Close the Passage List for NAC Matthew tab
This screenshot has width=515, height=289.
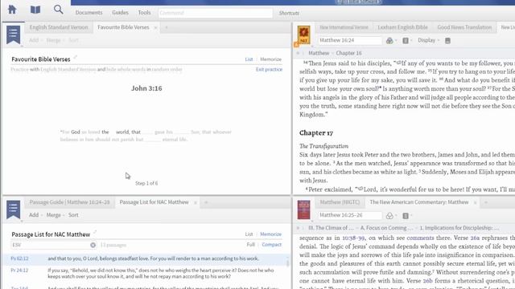[x=195, y=202]
